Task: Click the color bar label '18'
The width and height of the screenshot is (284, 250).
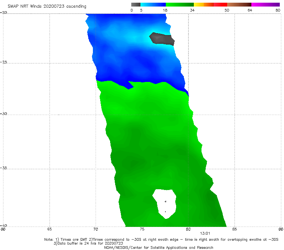Action: [165, 10]
